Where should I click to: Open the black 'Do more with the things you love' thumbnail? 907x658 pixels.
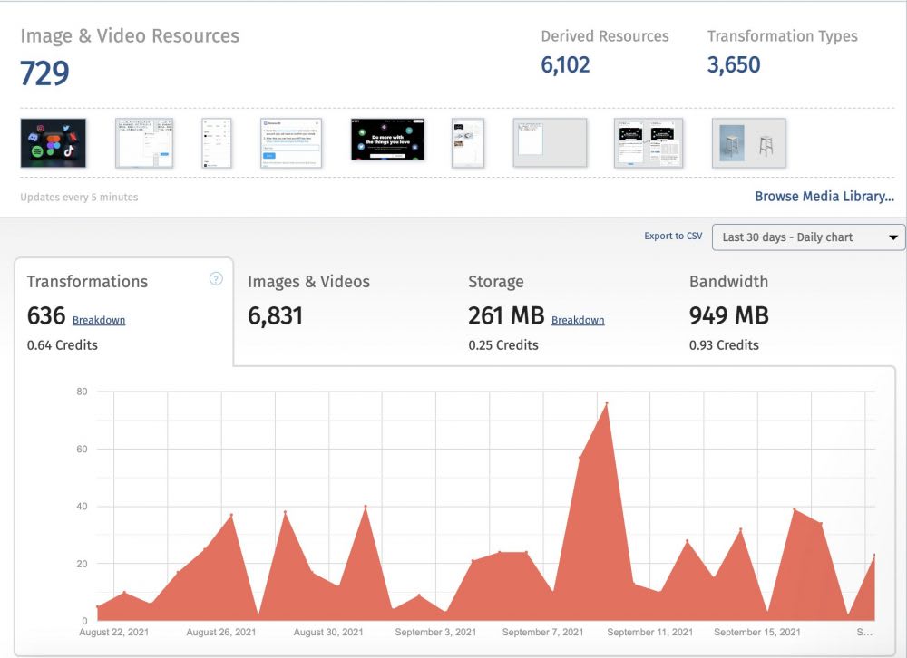coord(387,140)
